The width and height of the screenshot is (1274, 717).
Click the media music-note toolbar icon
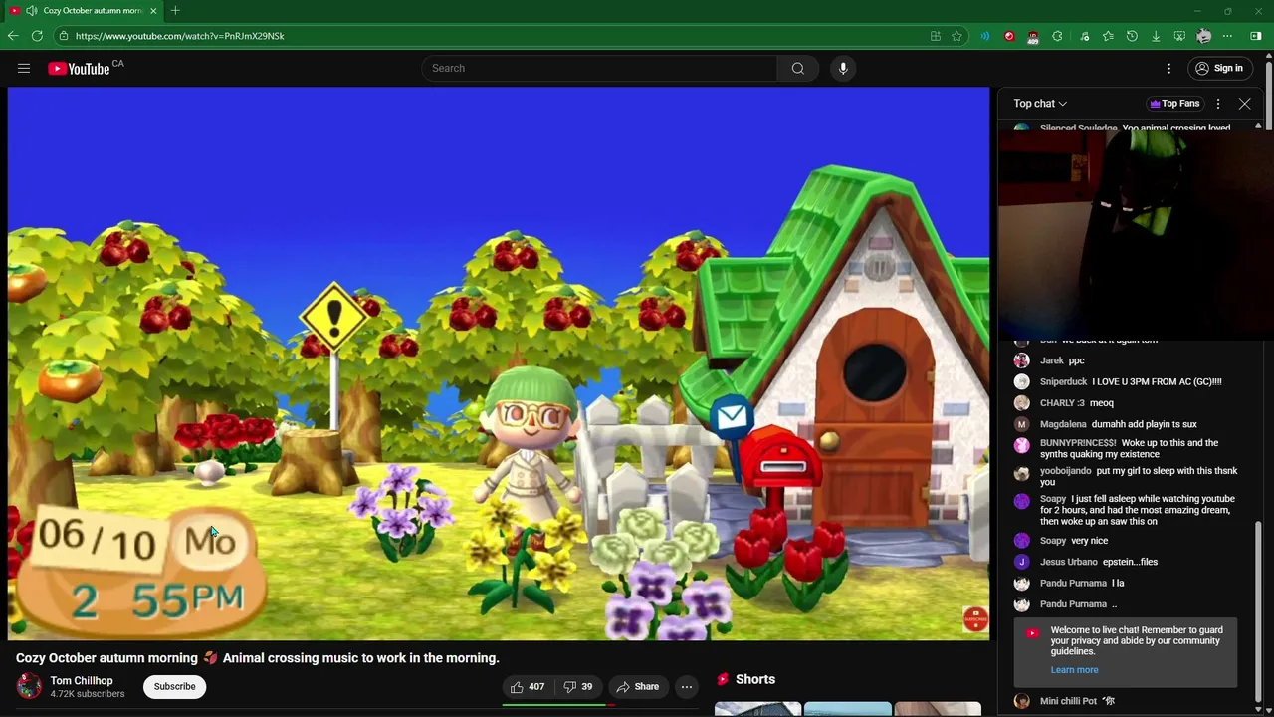1084,36
